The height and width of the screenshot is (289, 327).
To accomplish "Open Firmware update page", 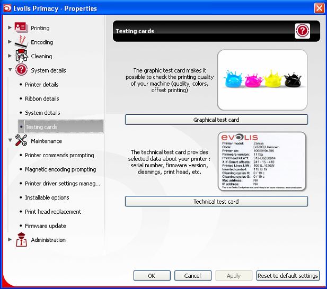I will 45,225.
